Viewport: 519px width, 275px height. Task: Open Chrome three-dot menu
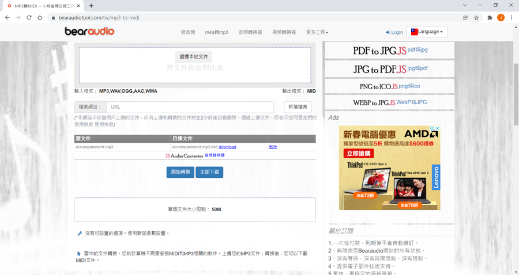(x=512, y=17)
